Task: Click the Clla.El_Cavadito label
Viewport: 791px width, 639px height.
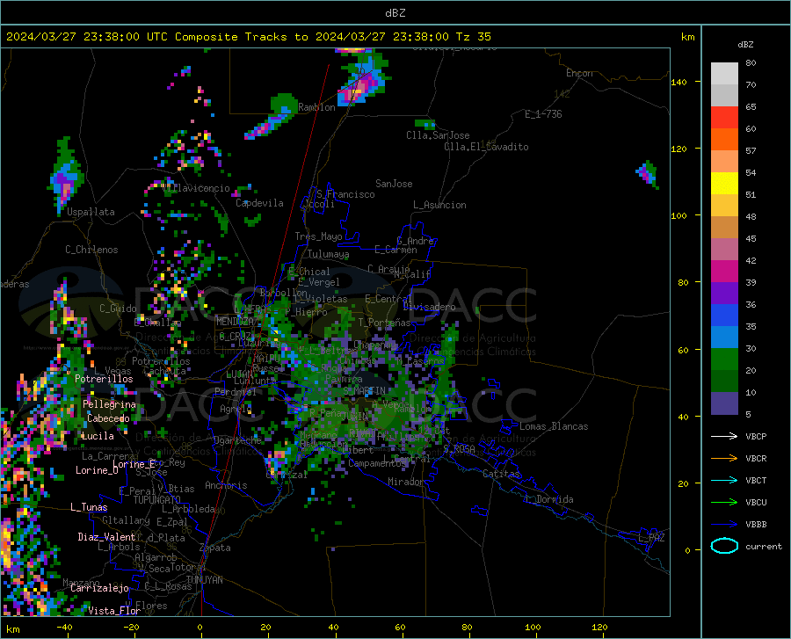Action: click(486, 147)
